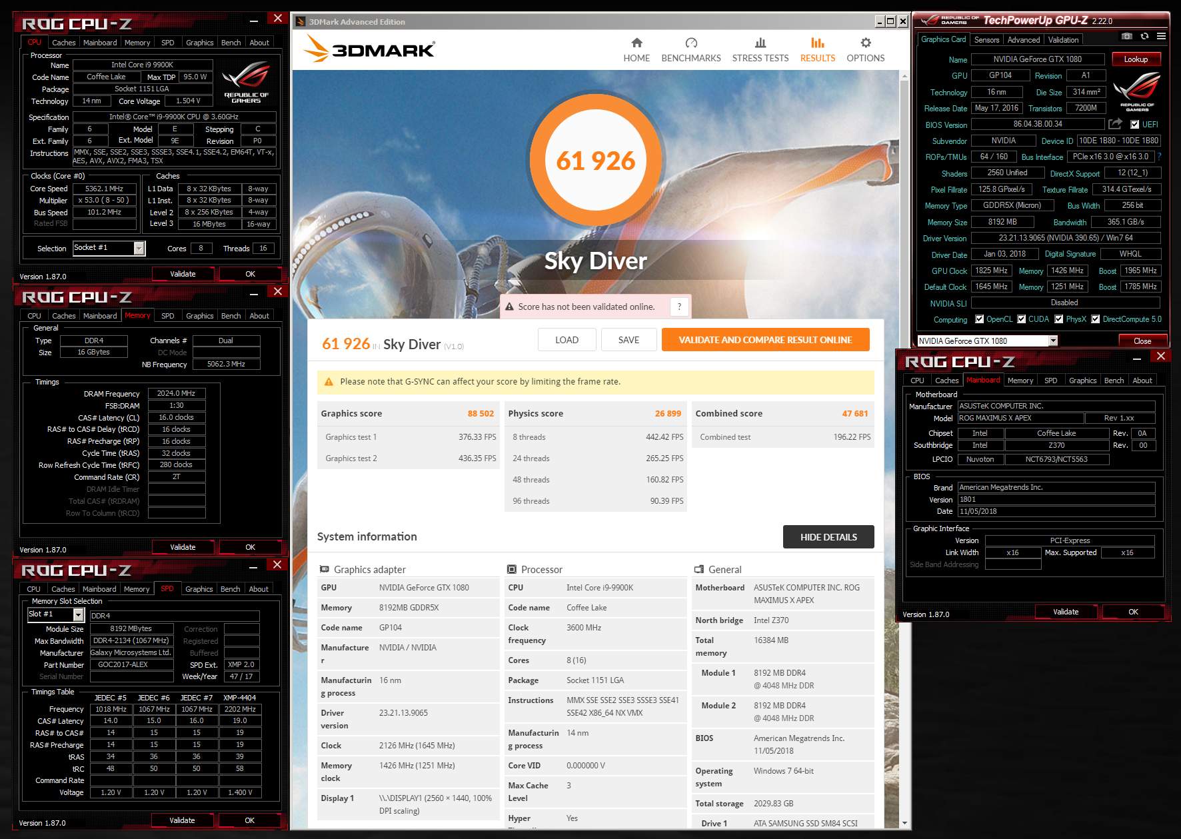This screenshot has width=1181, height=839.
Task: Click the Lookup button in GPU-Z
Action: click(x=1136, y=59)
